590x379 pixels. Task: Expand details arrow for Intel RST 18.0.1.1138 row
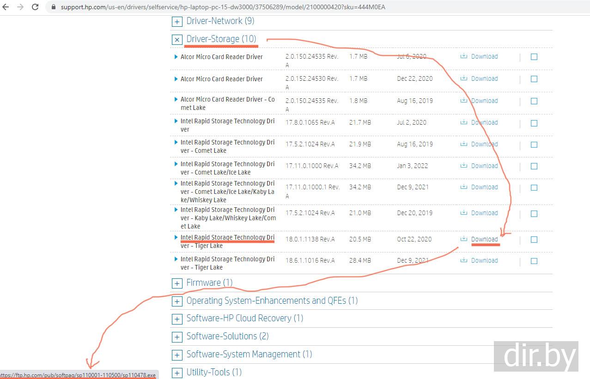[176, 237]
